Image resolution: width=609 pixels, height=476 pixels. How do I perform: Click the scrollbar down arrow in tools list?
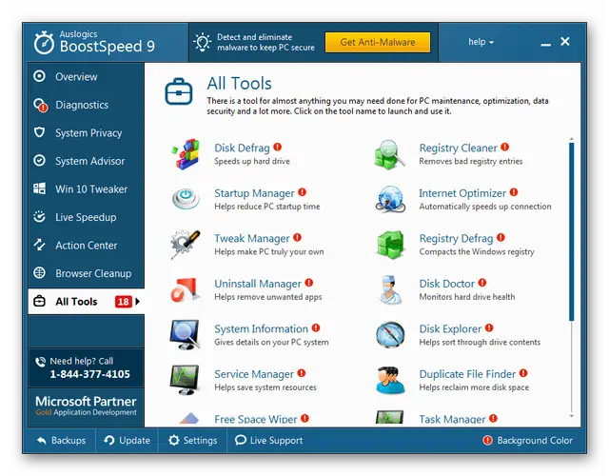coord(571,416)
